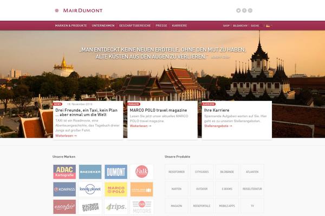Open the Reiseliteratur product tile
Image resolution: width=325 pixels, height=216 pixels.
(x=252, y=189)
